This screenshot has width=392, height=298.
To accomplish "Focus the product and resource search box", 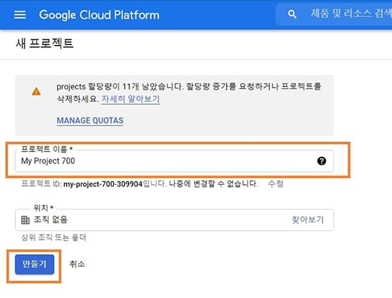I will tap(334, 14).
